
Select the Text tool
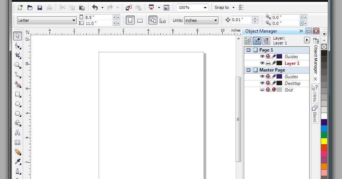pos(17,133)
